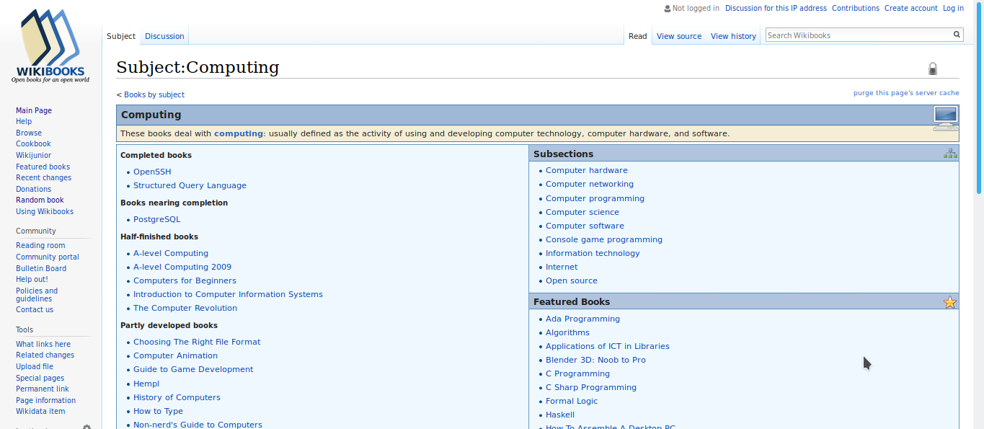The height and width of the screenshot is (429, 984).
Task: Open Information technology subsection
Action: (593, 253)
